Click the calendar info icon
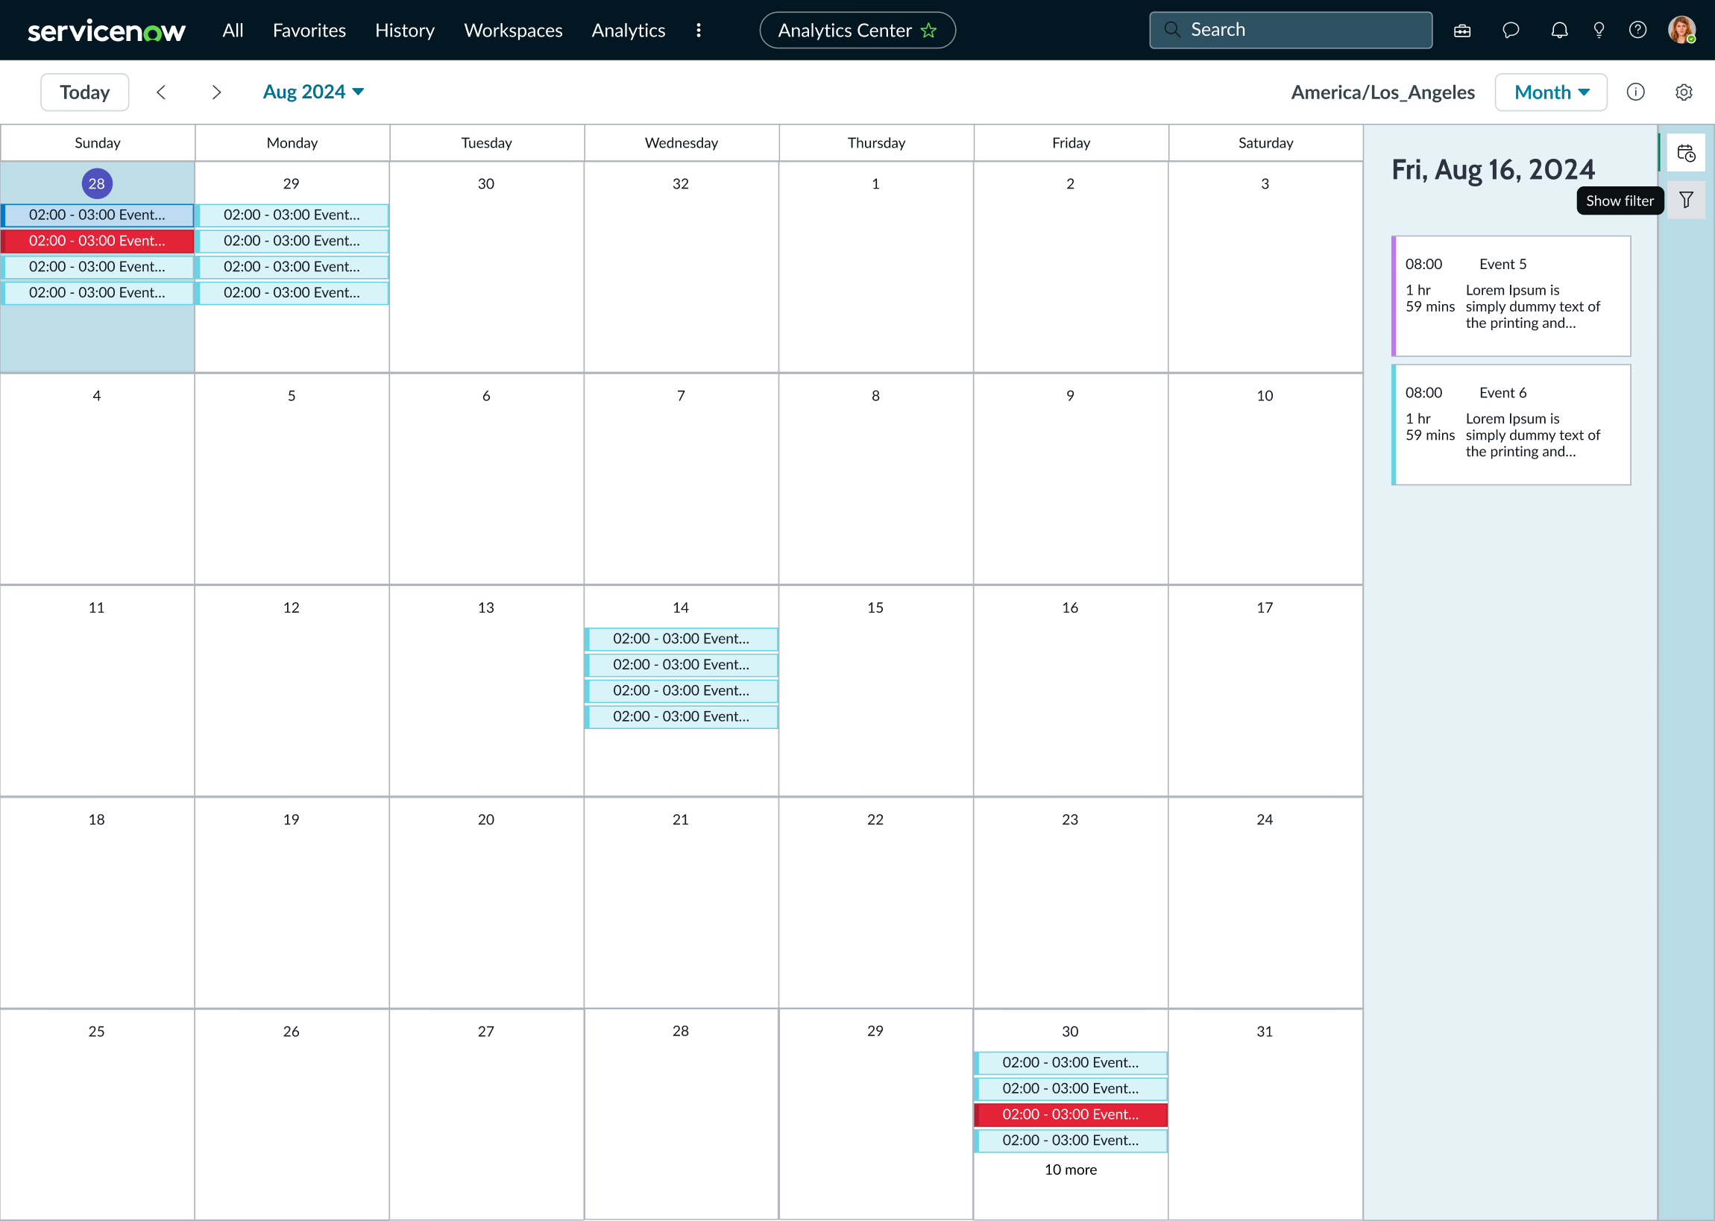Screen dimensions: 1715x1221 tap(1635, 92)
